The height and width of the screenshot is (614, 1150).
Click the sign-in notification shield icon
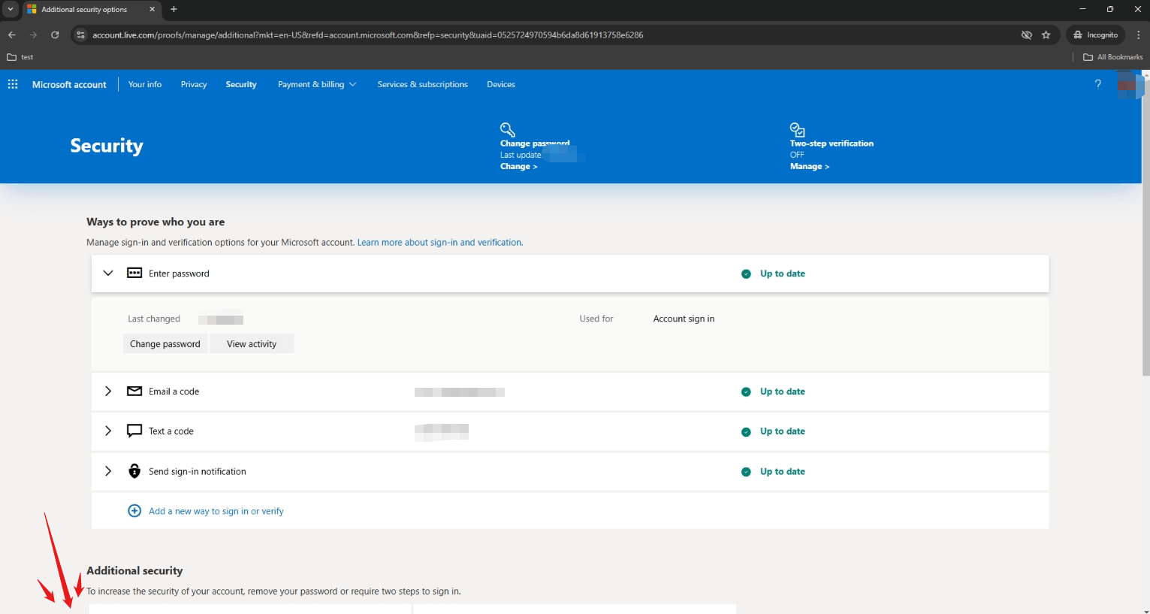coord(134,471)
